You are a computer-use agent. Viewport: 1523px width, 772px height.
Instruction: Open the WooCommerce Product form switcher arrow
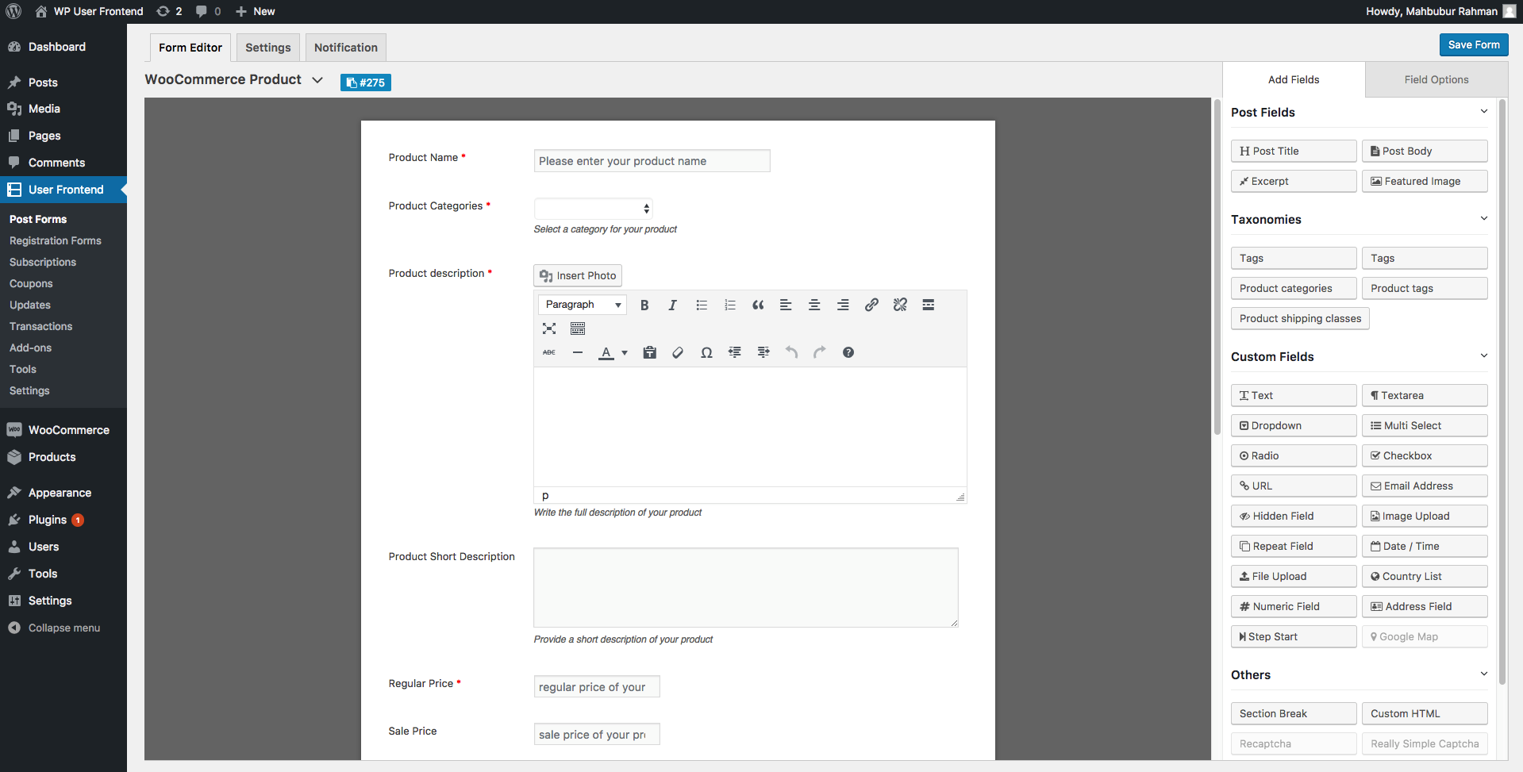pyautogui.click(x=317, y=80)
